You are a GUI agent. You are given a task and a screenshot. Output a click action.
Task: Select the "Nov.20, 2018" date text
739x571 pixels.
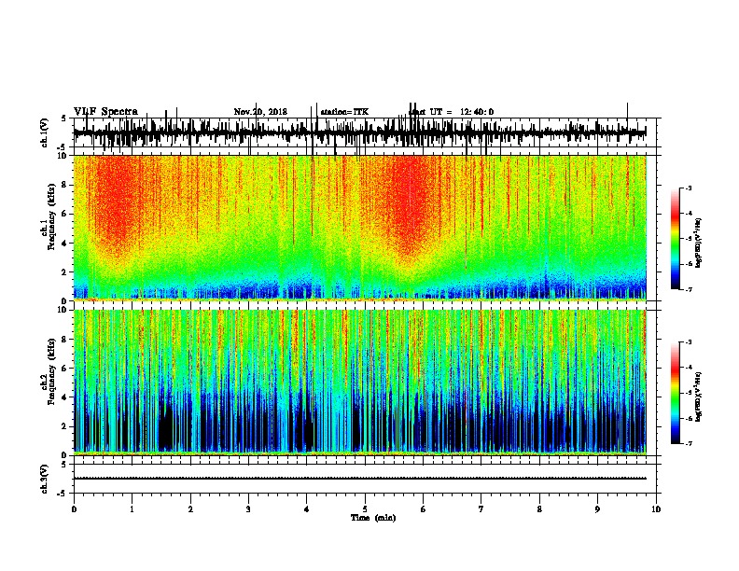[260, 112]
